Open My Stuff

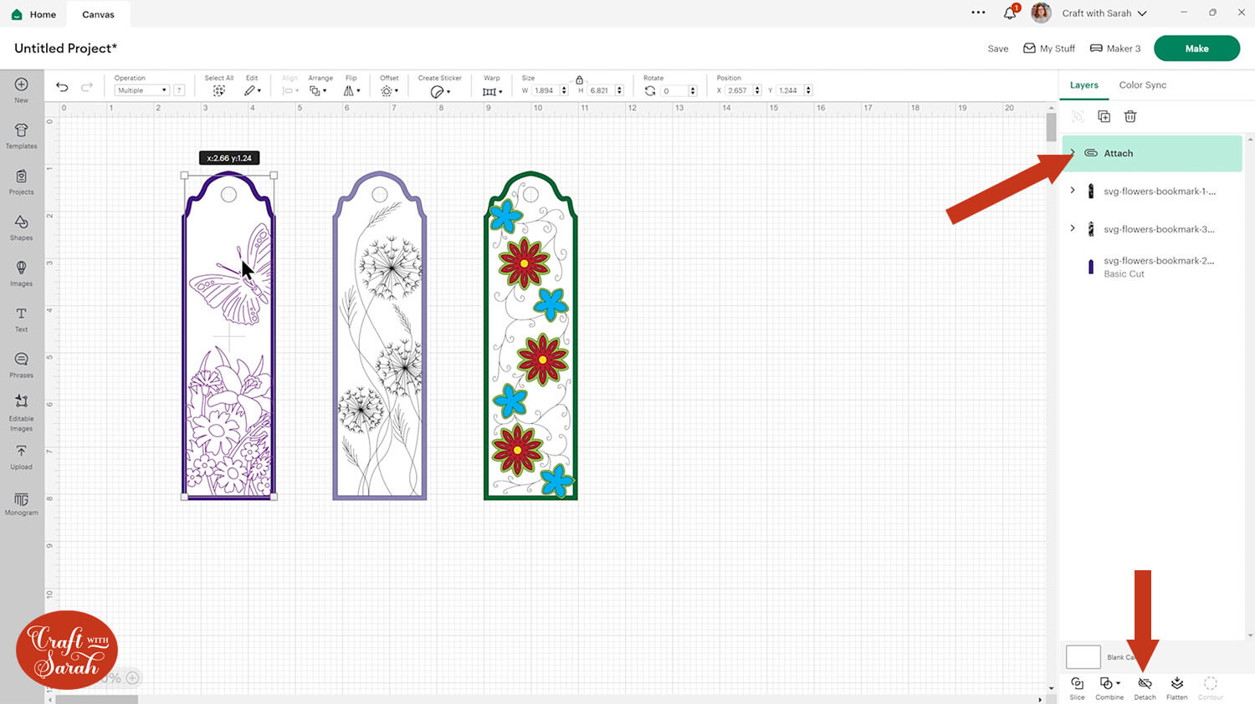point(1049,48)
